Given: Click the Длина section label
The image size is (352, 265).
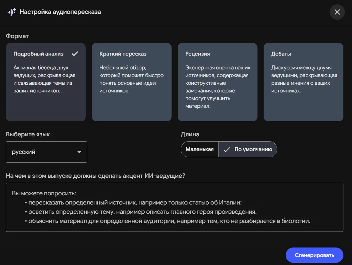Looking at the screenshot, I should 190,134.
